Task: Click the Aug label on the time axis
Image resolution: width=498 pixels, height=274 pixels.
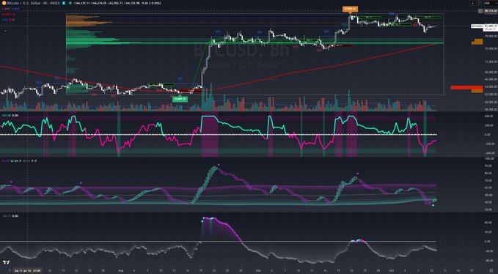Action: coord(121,270)
